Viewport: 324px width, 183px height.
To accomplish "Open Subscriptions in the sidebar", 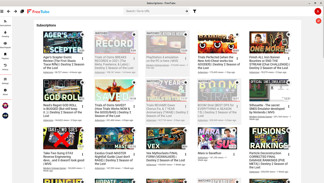I will pyautogui.click(x=5, y=23).
